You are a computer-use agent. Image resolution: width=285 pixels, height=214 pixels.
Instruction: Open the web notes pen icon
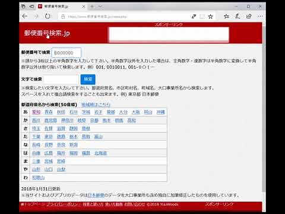(237, 17)
